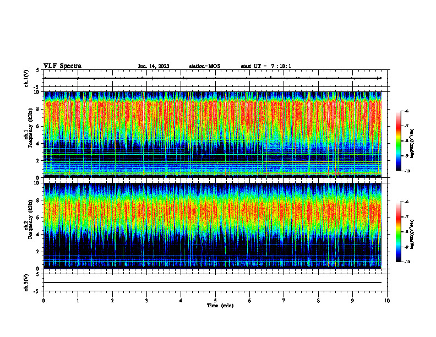This screenshot has width=436, height=337.
Task: Click the ch.1 spectrogram color scale bar
Action: [399, 141]
